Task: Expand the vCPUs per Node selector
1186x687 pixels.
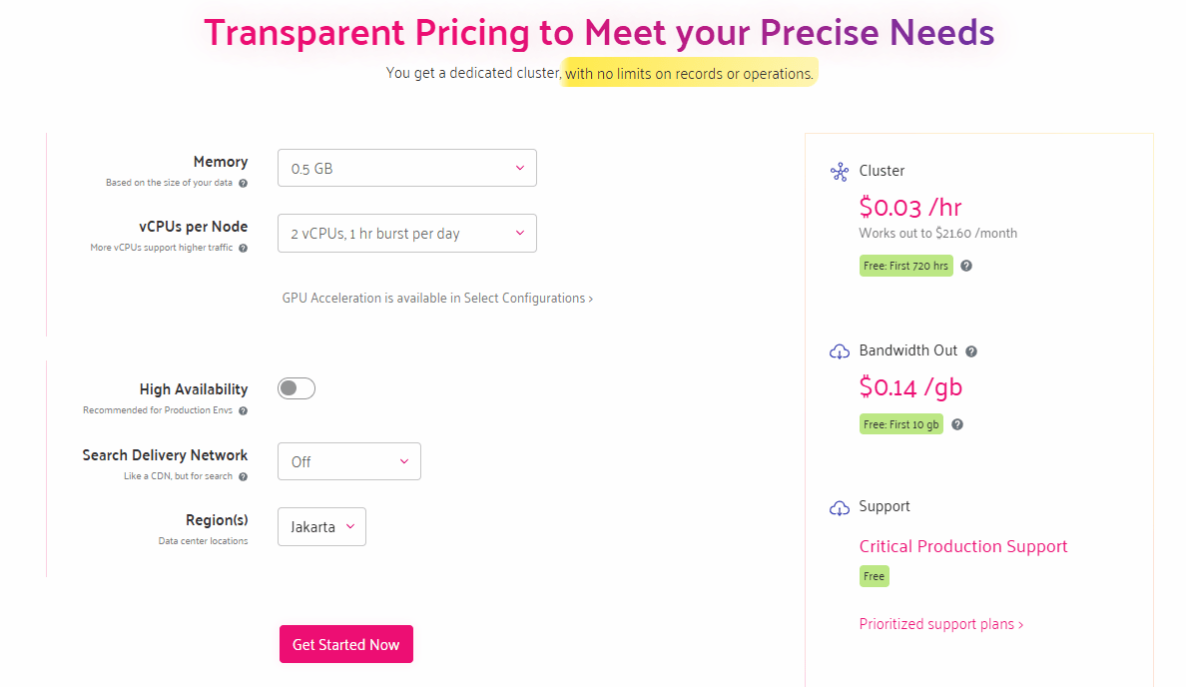Action: 406,233
